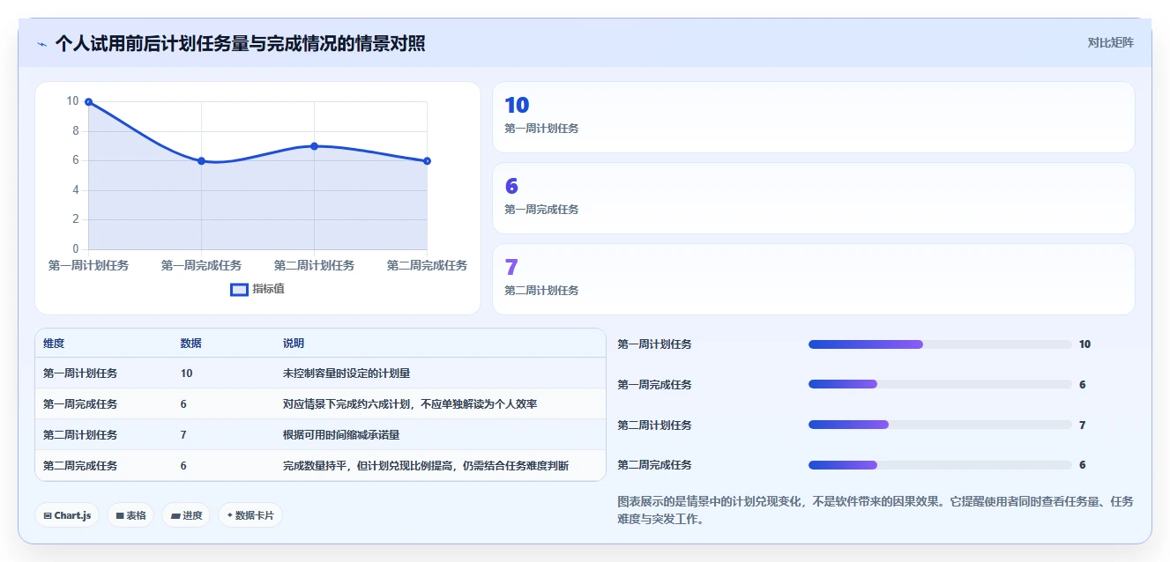Click the y-axis tick label 8
This screenshot has height=562, width=1170.
(75, 131)
